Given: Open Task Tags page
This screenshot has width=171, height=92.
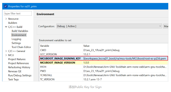Looking at the screenshot, I should 13,79.
